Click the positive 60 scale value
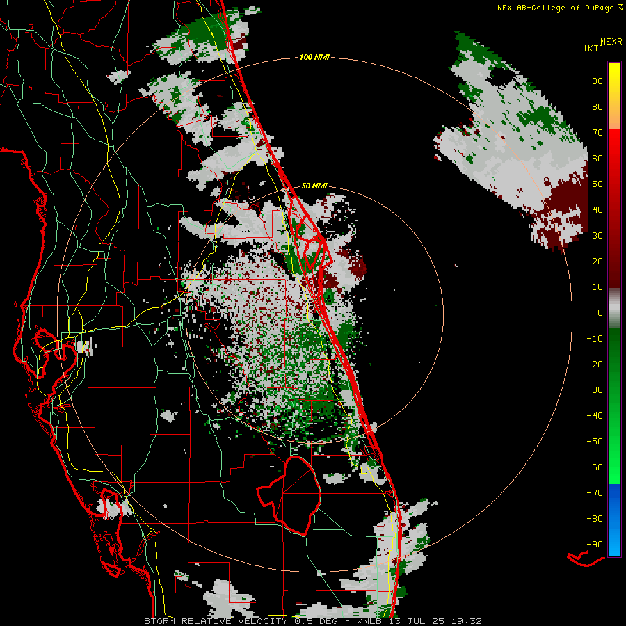 tap(597, 158)
